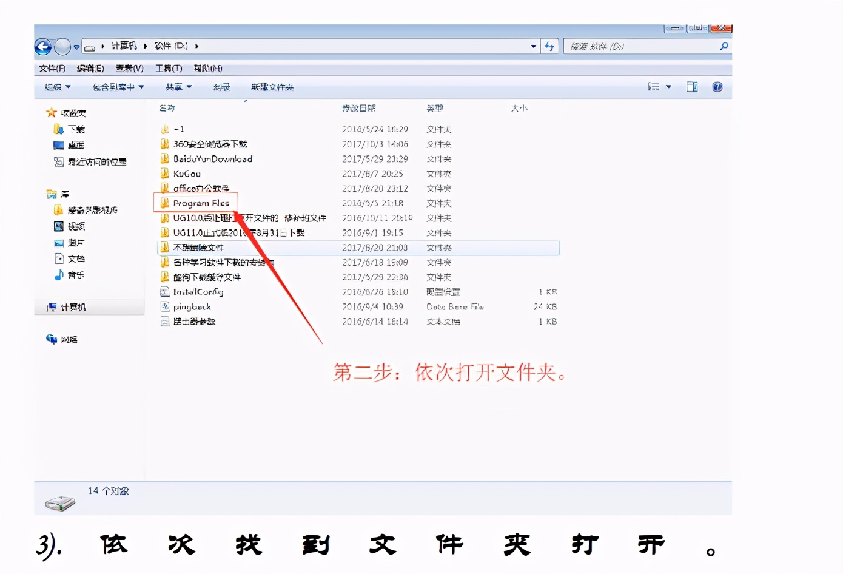Screen dimensions: 843x574
Task: Open the 文件(F) menu
Action: (x=52, y=69)
